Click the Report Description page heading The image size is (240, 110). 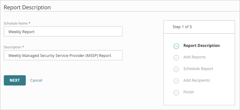[x=27, y=7]
